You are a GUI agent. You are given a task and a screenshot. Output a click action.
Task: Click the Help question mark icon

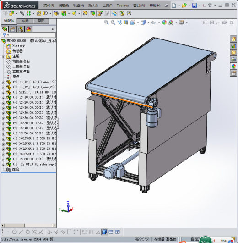tap(210, 5)
